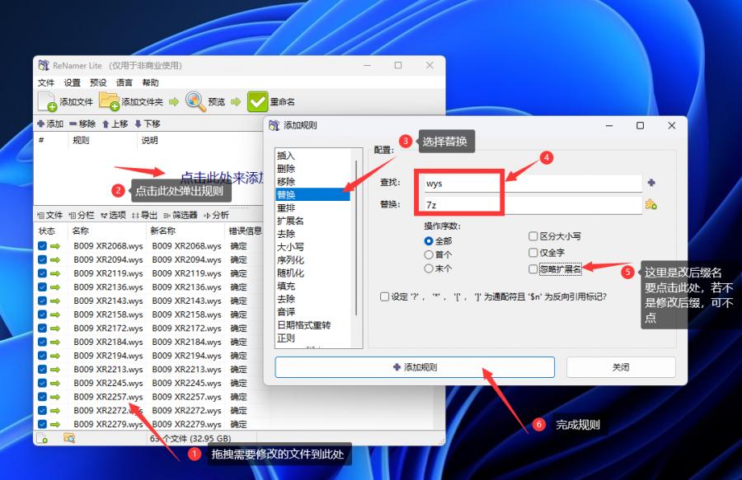Image resolution: width=742 pixels, height=480 pixels.
Task: Click the 关闭 close button in dialog
Action: pos(621,367)
